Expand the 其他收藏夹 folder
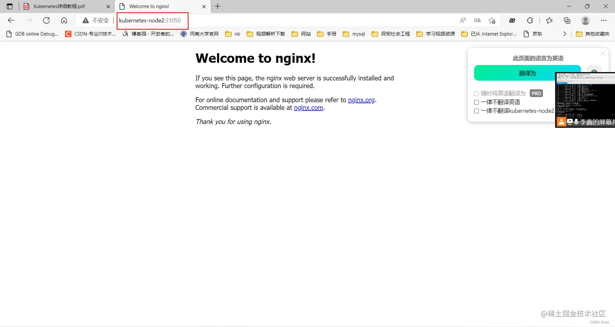Image resolution: width=615 pixels, height=327 pixels. [x=593, y=34]
